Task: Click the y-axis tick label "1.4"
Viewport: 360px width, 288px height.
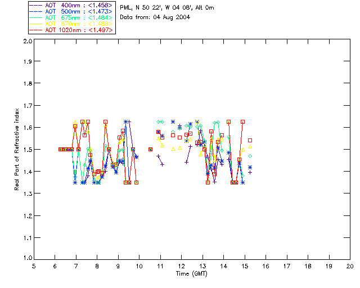Action: 28,172
